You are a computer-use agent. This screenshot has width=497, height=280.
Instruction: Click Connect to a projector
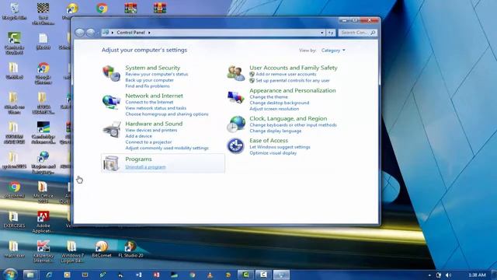[148, 142]
